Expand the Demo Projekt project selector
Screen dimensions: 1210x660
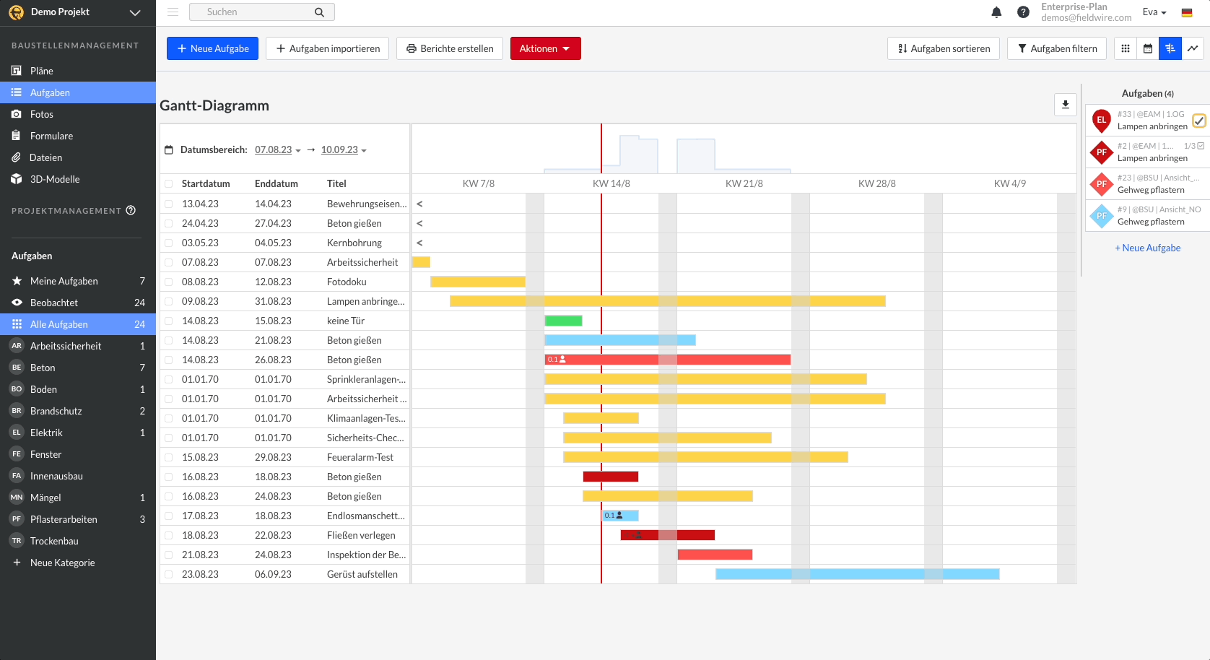tap(134, 12)
